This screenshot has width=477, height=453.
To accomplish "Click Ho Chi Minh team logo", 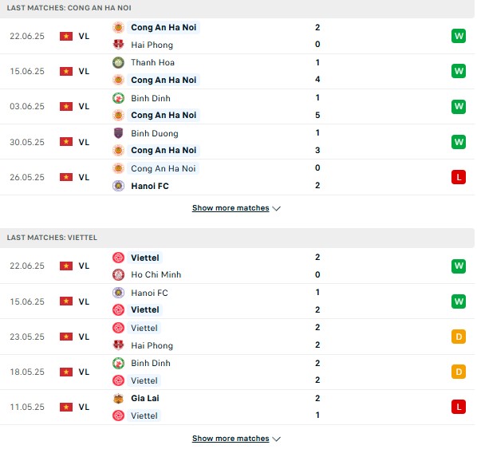I will [118, 274].
